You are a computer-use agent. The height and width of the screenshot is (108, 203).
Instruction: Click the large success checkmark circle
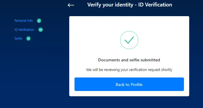[x=129, y=40]
